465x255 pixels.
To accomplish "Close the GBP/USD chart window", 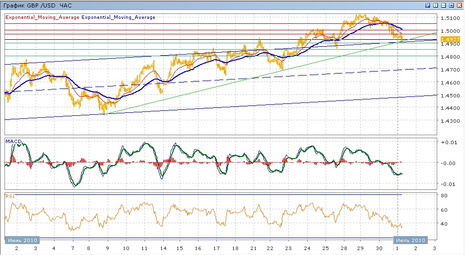I will click(459, 5).
